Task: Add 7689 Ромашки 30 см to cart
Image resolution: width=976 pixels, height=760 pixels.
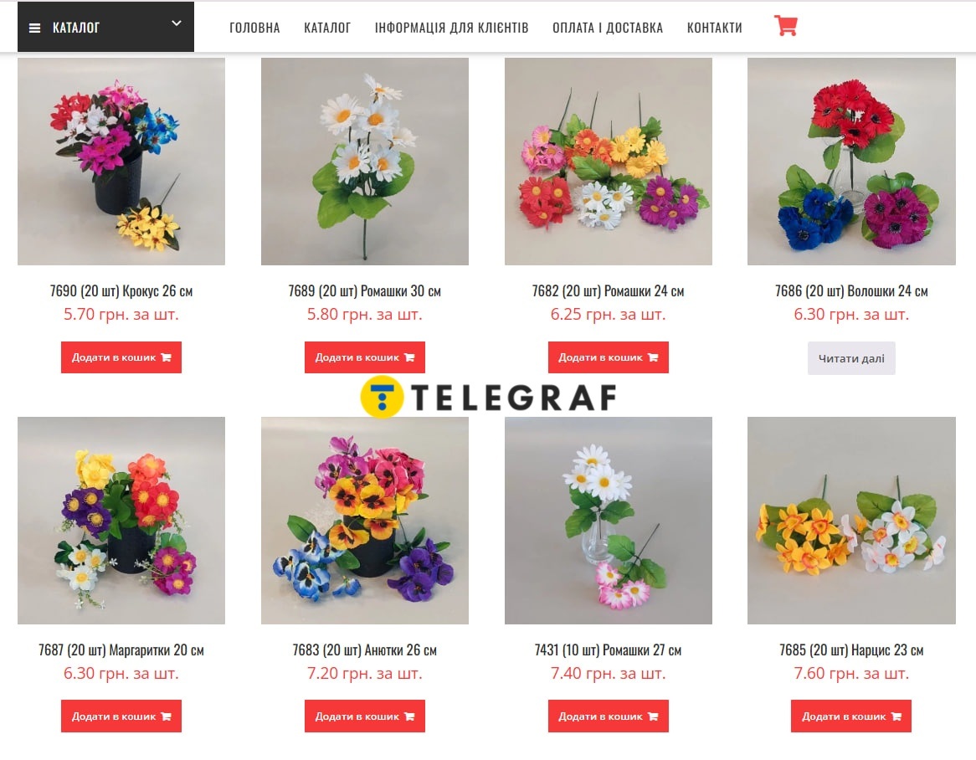Action: 365,357
